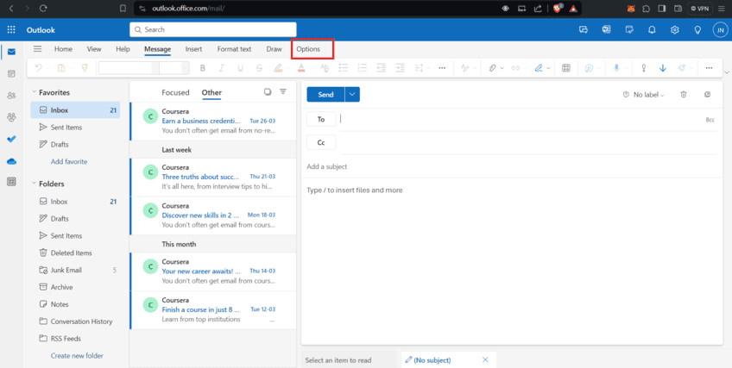The height and width of the screenshot is (368, 732).
Task: Click the Undo icon in ribbon
Action: pos(38,68)
